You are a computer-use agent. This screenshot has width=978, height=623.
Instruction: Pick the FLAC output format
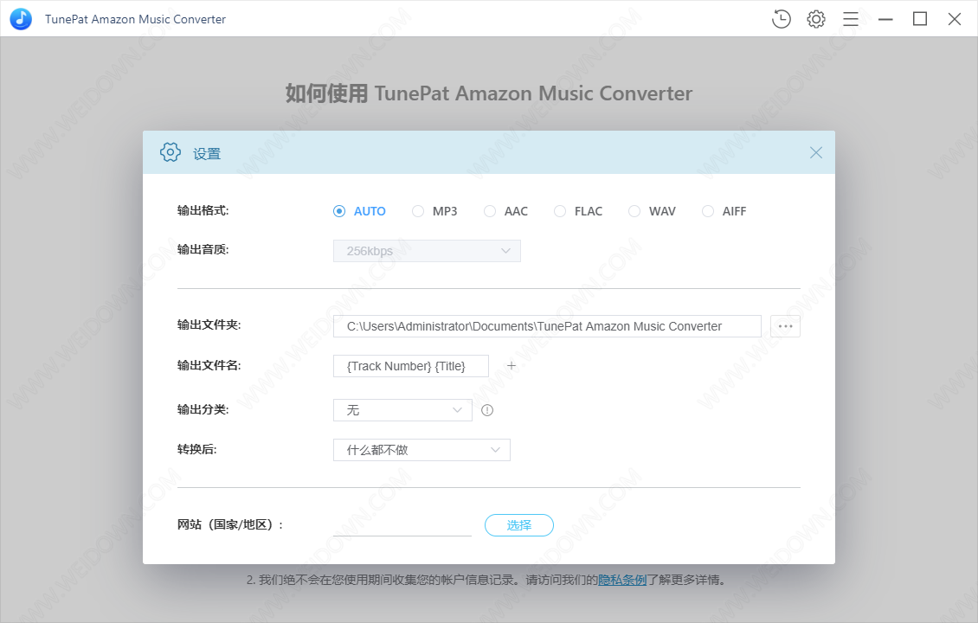pos(578,211)
